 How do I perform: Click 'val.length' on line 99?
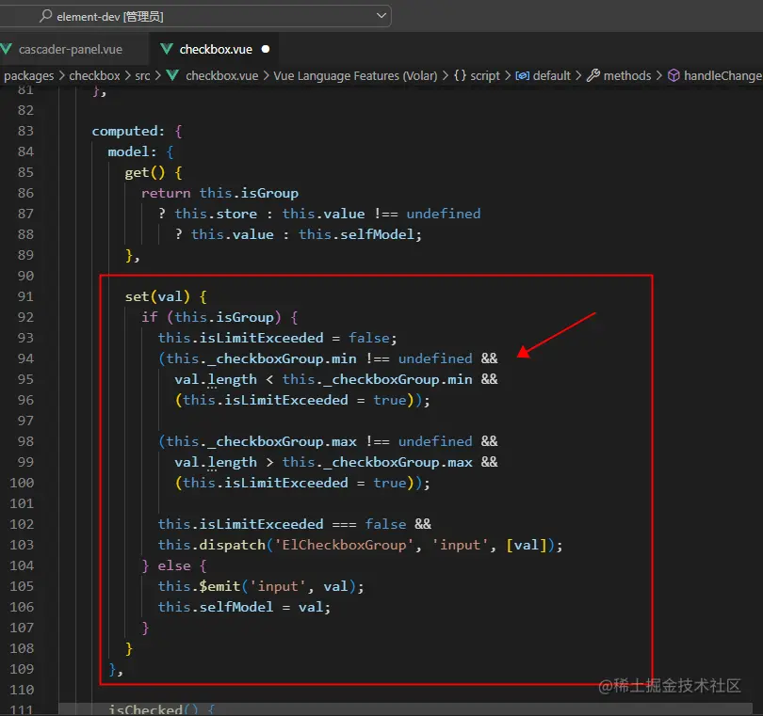click(x=216, y=462)
